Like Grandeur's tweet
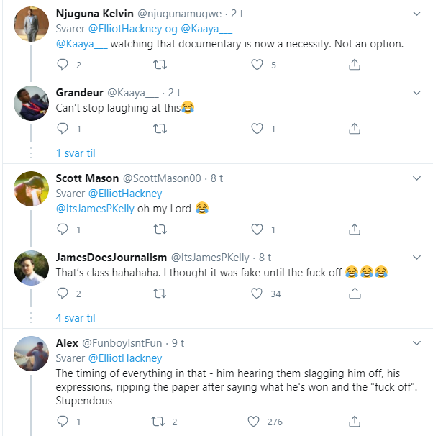Screen dimensions: 433x436 pos(257,129)
